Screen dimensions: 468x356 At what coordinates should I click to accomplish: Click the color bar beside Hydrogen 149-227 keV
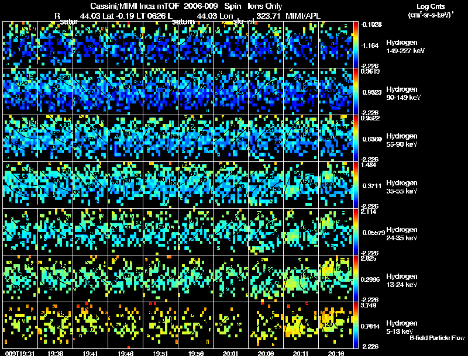356,45
